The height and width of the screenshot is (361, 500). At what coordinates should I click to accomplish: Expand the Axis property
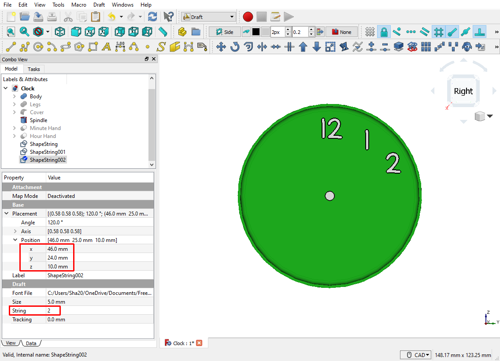coord(15,231)
